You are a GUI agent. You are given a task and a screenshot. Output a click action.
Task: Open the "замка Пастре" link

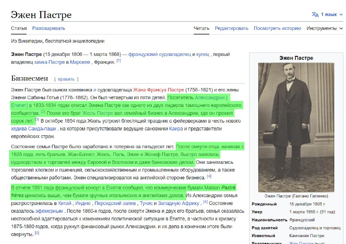coord(49,62)
